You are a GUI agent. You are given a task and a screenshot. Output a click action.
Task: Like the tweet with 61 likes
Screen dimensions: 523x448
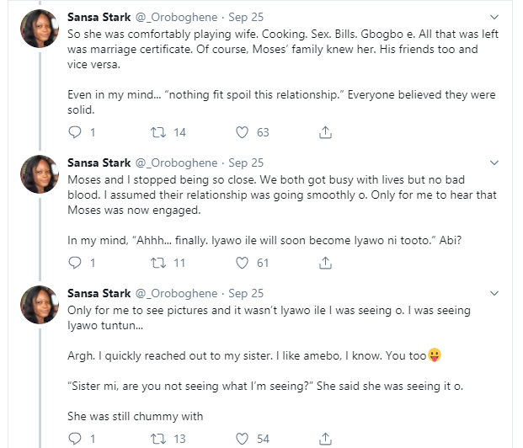(243, 264)
